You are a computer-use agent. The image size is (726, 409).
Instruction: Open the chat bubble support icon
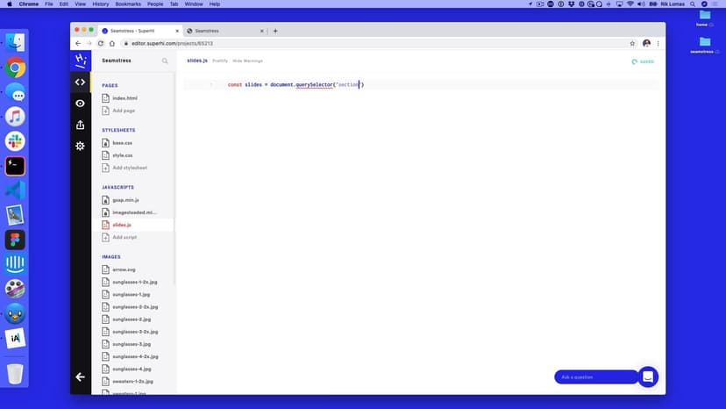[647, 377]
